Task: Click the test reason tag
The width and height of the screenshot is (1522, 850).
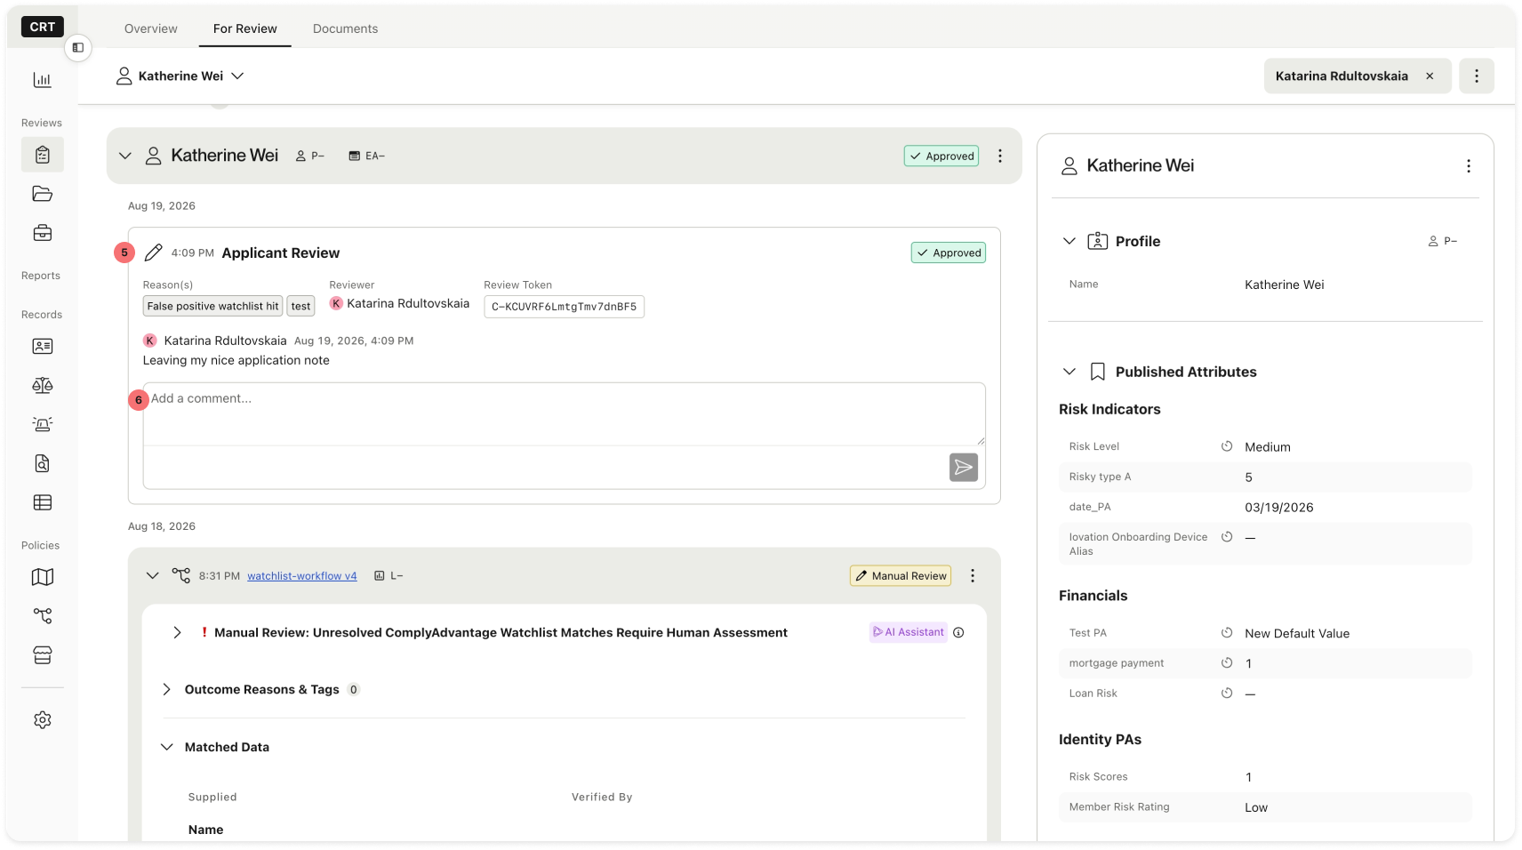Action: (300, 306)
